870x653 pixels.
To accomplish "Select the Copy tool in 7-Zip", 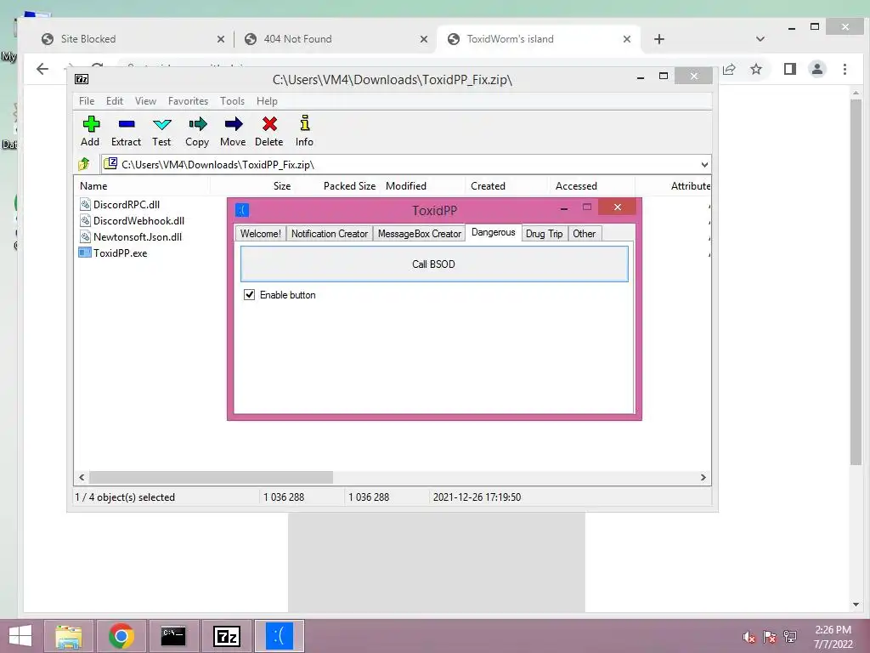I will click(x=197, y=131).
